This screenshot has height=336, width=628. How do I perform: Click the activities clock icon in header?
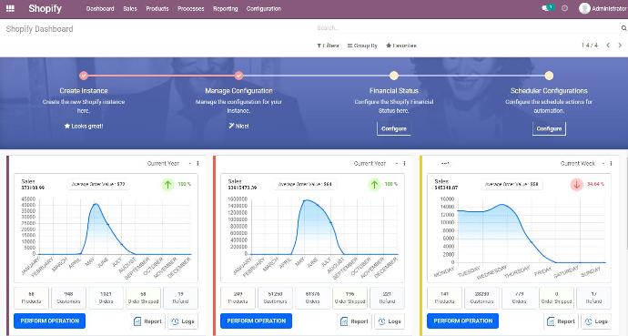[x=564, y=8]
